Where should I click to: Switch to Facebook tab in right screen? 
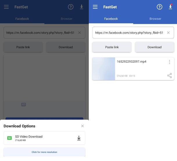click(111, 19)
